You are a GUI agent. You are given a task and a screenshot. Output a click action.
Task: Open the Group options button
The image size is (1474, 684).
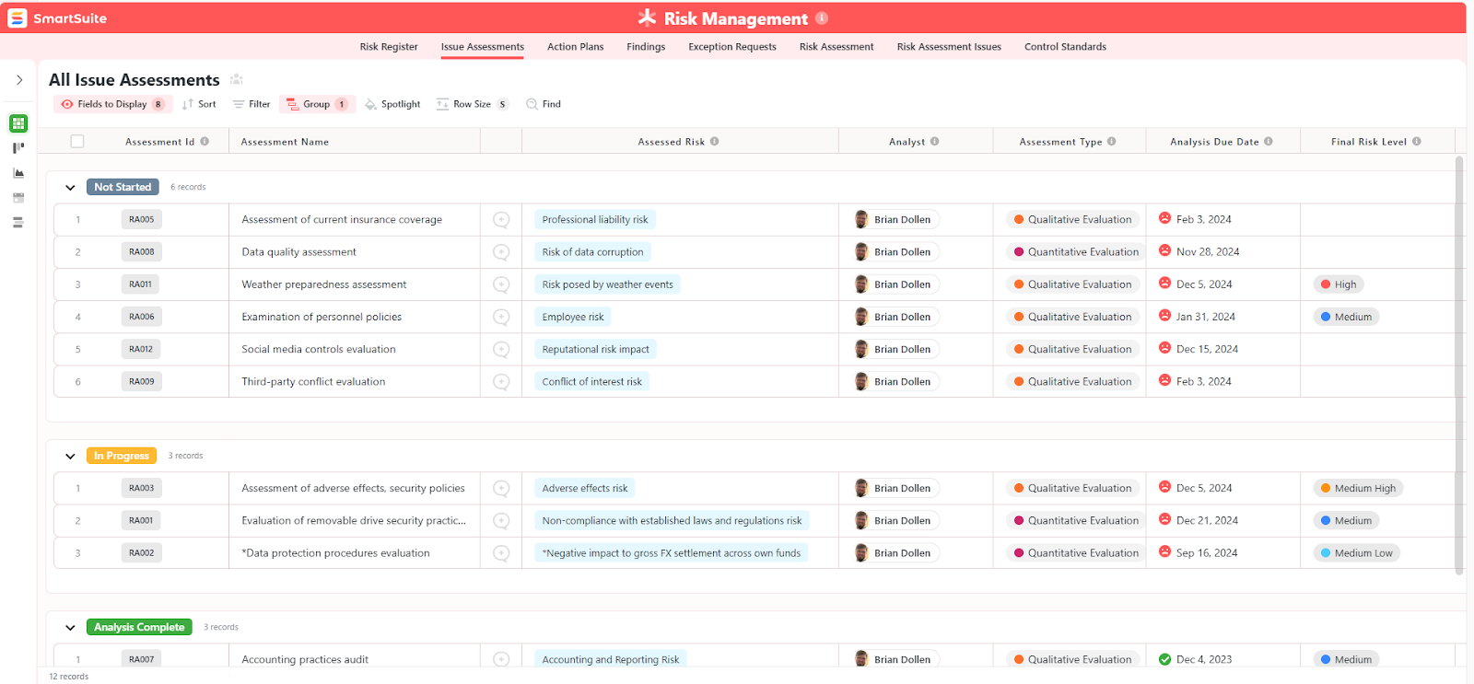316,105
